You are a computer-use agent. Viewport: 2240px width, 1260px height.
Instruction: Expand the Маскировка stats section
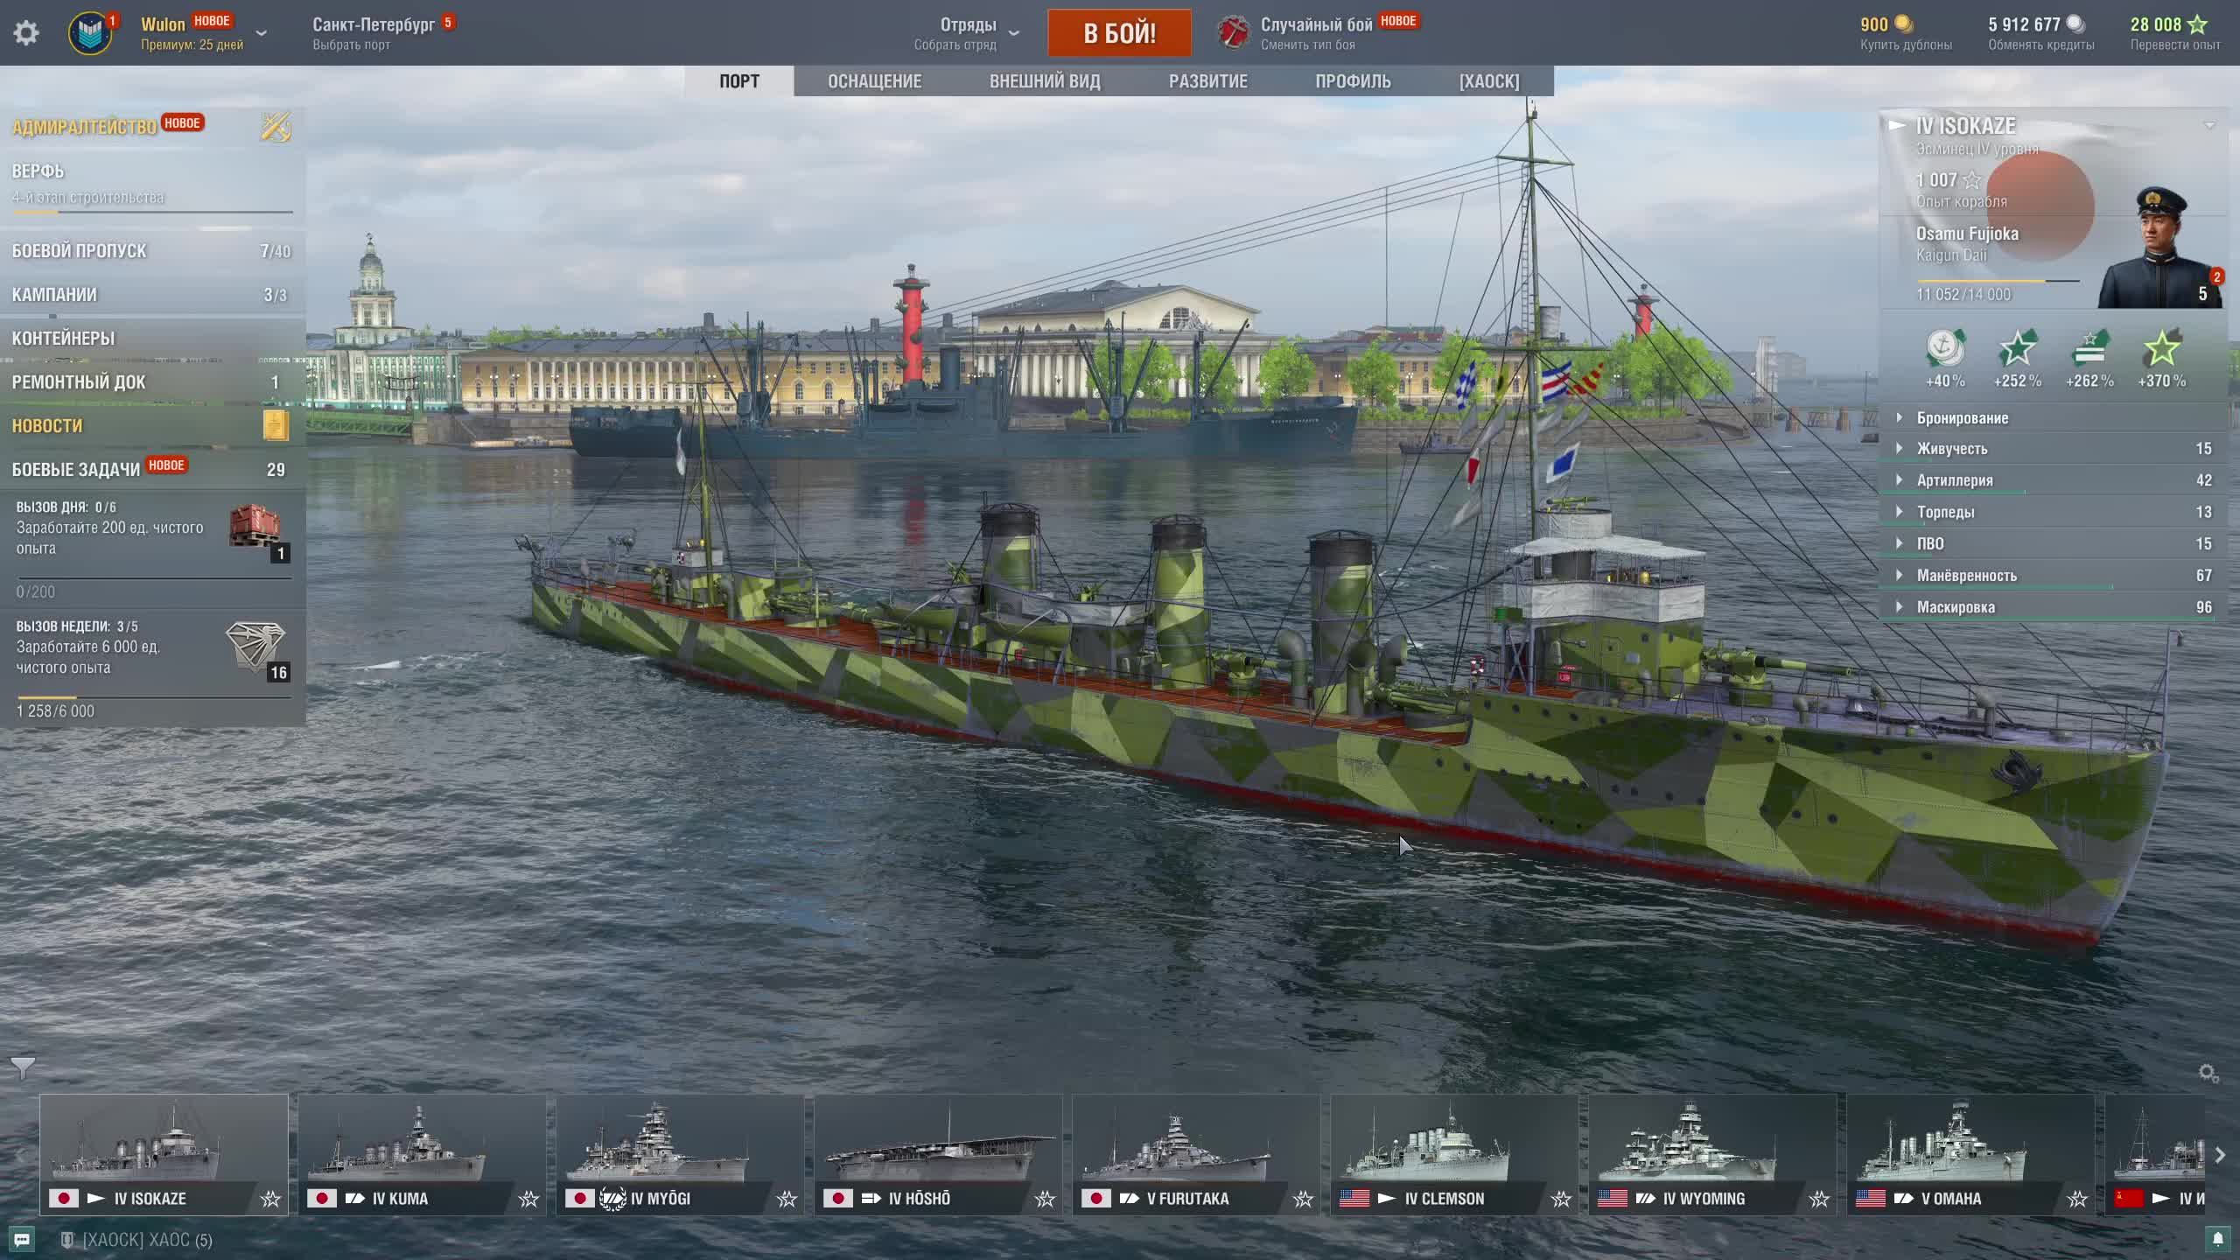pos(1956,607)
